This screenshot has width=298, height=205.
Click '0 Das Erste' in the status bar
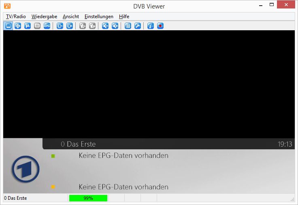(15, 198)
